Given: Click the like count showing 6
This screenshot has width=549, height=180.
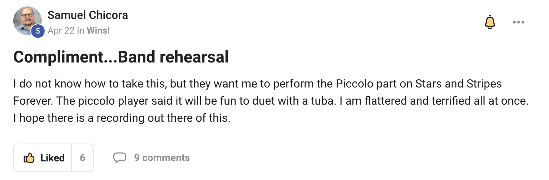Looking at the screenshot, I should (83, 158).
